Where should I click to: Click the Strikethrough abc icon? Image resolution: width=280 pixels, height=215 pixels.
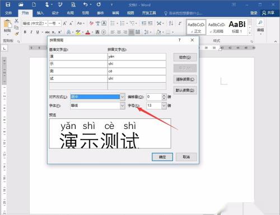[48, 32]
